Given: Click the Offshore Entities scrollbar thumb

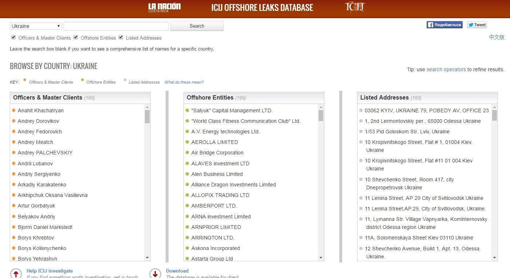Looking at the screenshot, I should pyautogui.click(x=321, y=116).
